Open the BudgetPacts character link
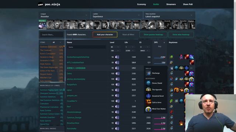The height and width of the screenshot is (132, 236). coord(72,85)
